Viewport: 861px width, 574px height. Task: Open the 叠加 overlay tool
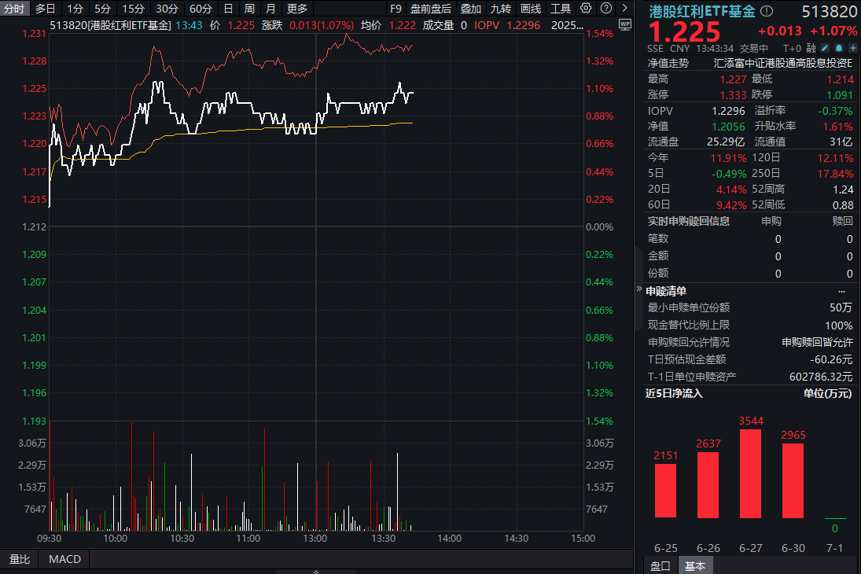[x=471, y=9]
